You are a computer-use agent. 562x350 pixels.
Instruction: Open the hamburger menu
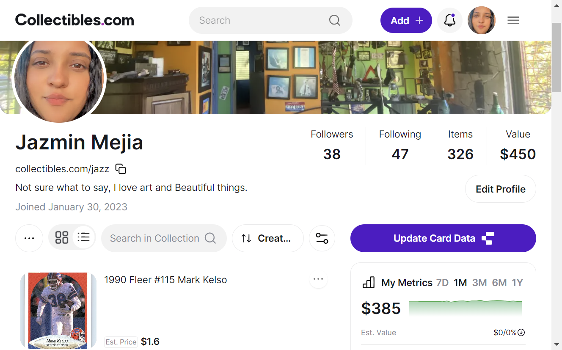click(513, 20)
